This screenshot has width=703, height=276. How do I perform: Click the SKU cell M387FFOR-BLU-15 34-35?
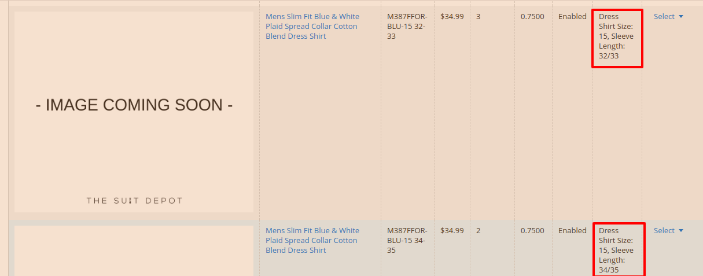point(407,241)
